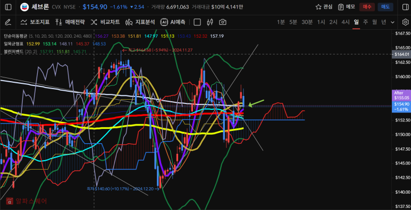Image resolution: width=411 pixels, height=210 pixels.
Task: Change chart type via candlestick icon
Action: (x=209, y=22)
